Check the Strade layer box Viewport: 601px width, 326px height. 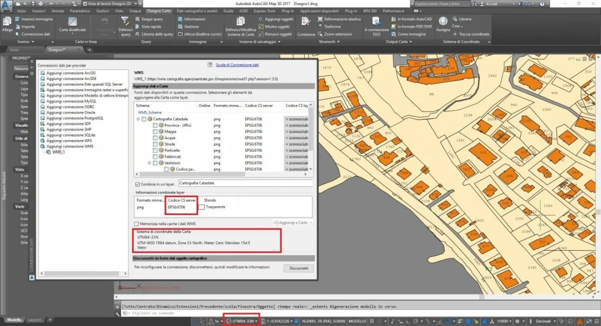pyautogui.click(x=155, y=144)
